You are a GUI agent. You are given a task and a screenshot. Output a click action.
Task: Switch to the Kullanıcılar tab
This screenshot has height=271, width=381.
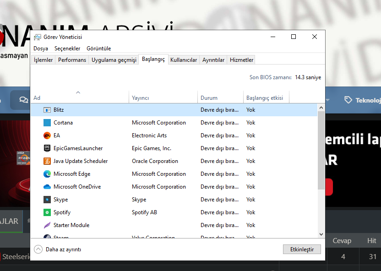pyautogui.click(x=184, y=60)
